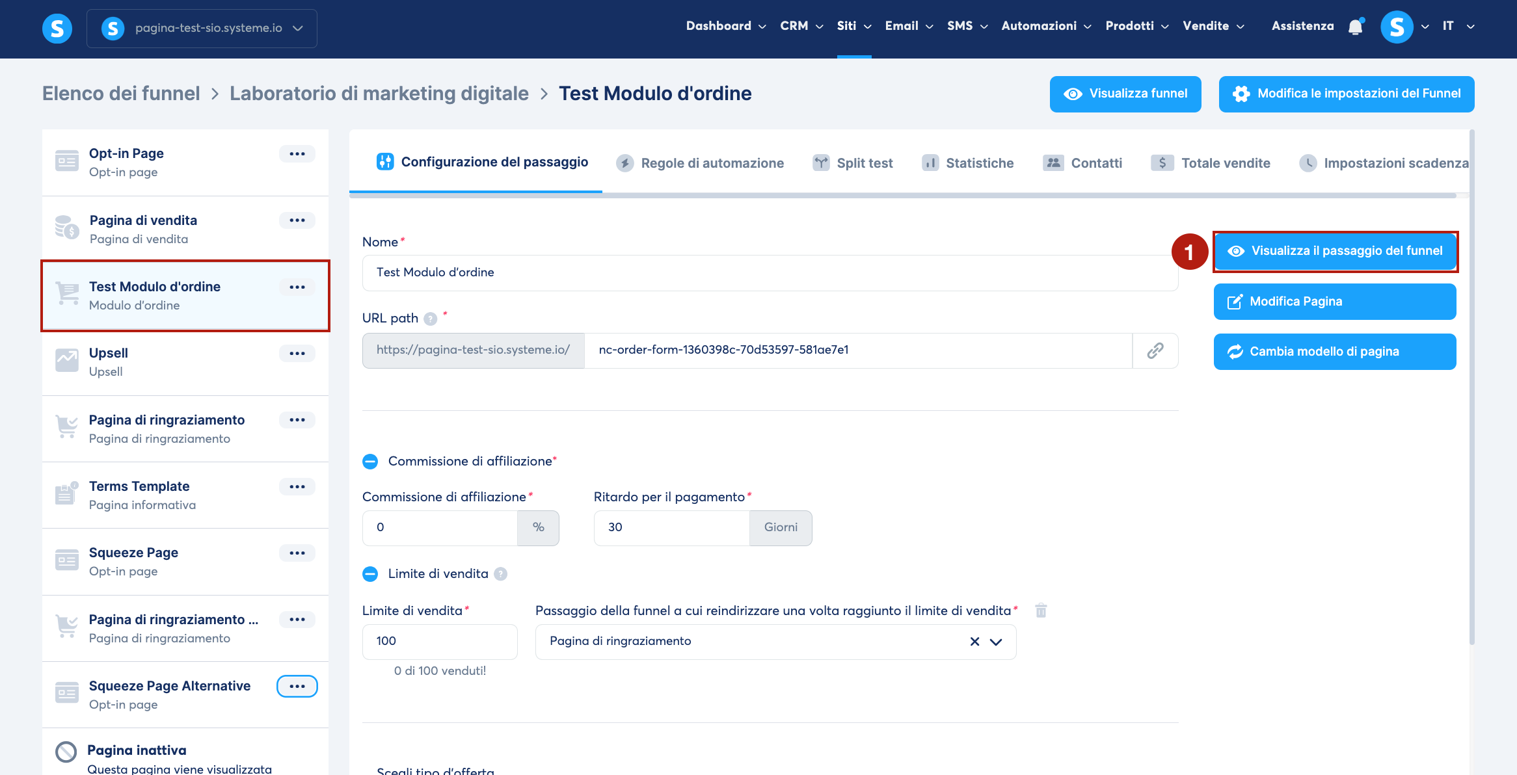The width and height of the screenshot is (1517, 775).
Task: Delete the sales limit with trash icon
Action: click(x=1041, y=611)
